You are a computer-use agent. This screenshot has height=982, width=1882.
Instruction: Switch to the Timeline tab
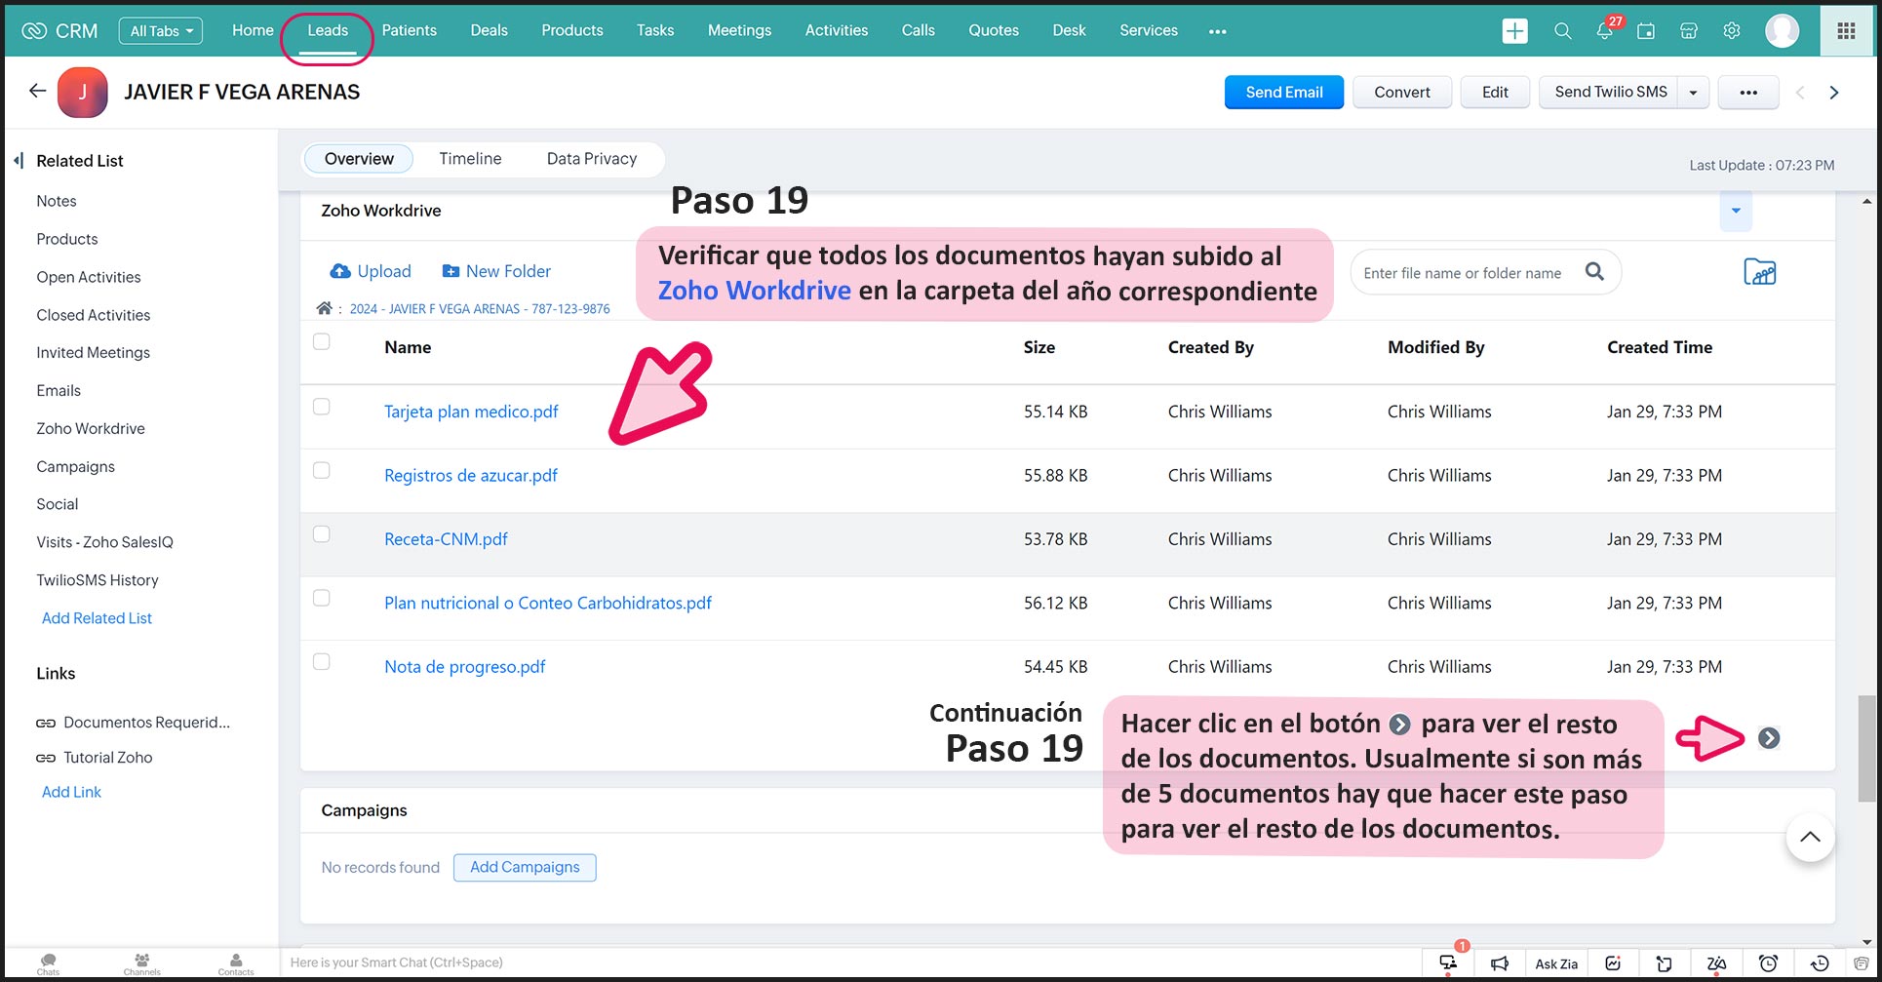tap(470, 159)
